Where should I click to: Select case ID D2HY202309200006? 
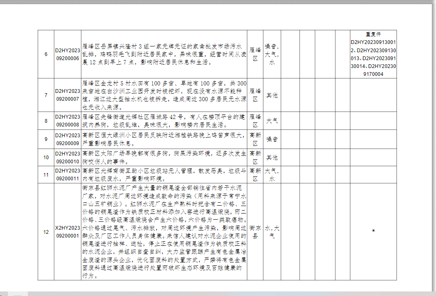pos(67,54)
